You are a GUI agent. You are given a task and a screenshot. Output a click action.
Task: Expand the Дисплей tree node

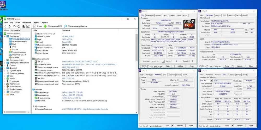click(x=5, y=68)
